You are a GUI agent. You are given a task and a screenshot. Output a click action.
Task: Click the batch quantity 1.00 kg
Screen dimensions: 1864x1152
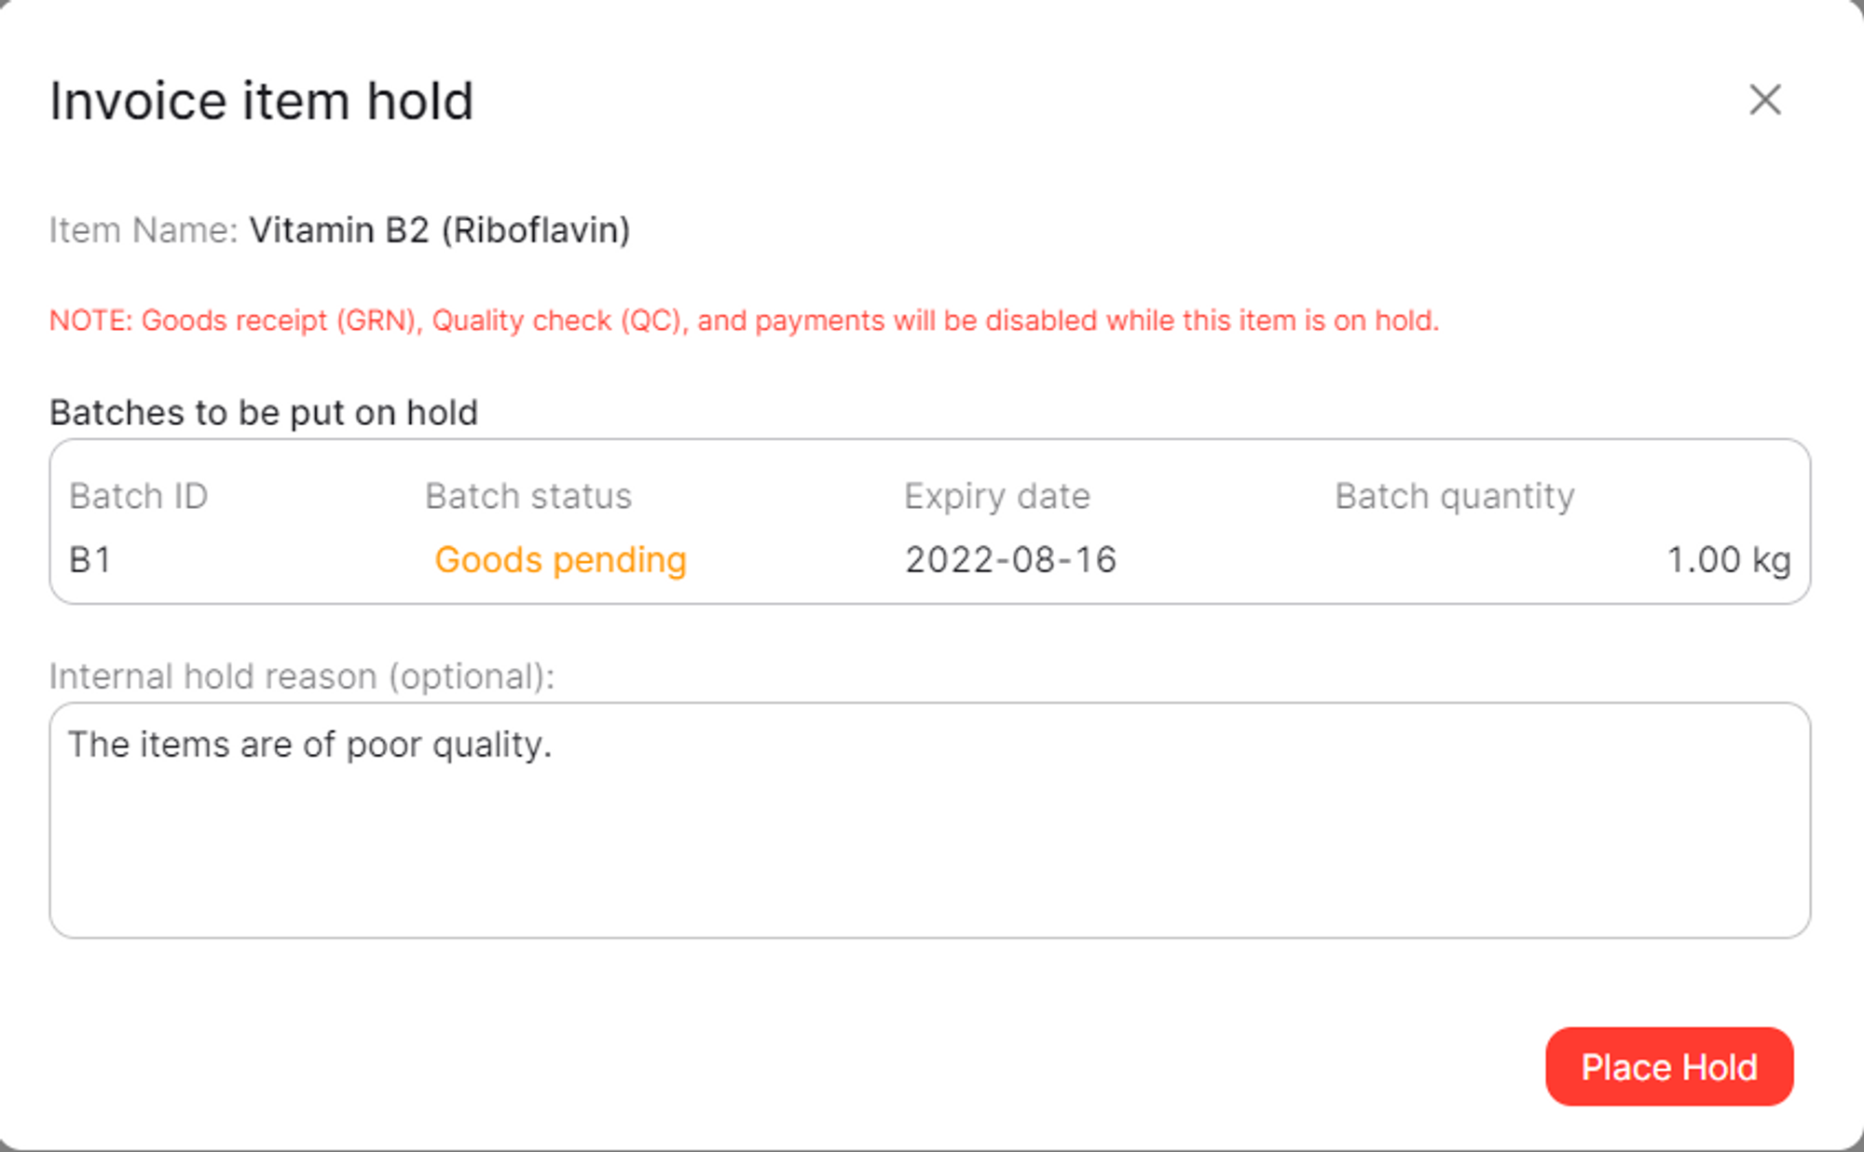click(x=1730, y=559)
